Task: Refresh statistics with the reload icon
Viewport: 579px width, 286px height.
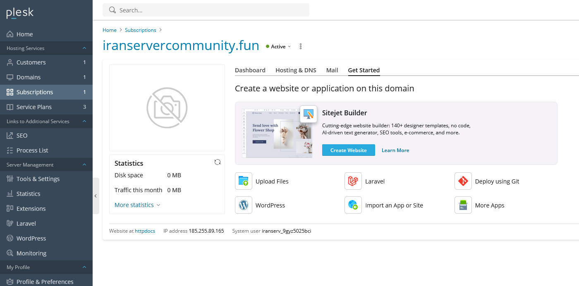Action: coord(218,162)
